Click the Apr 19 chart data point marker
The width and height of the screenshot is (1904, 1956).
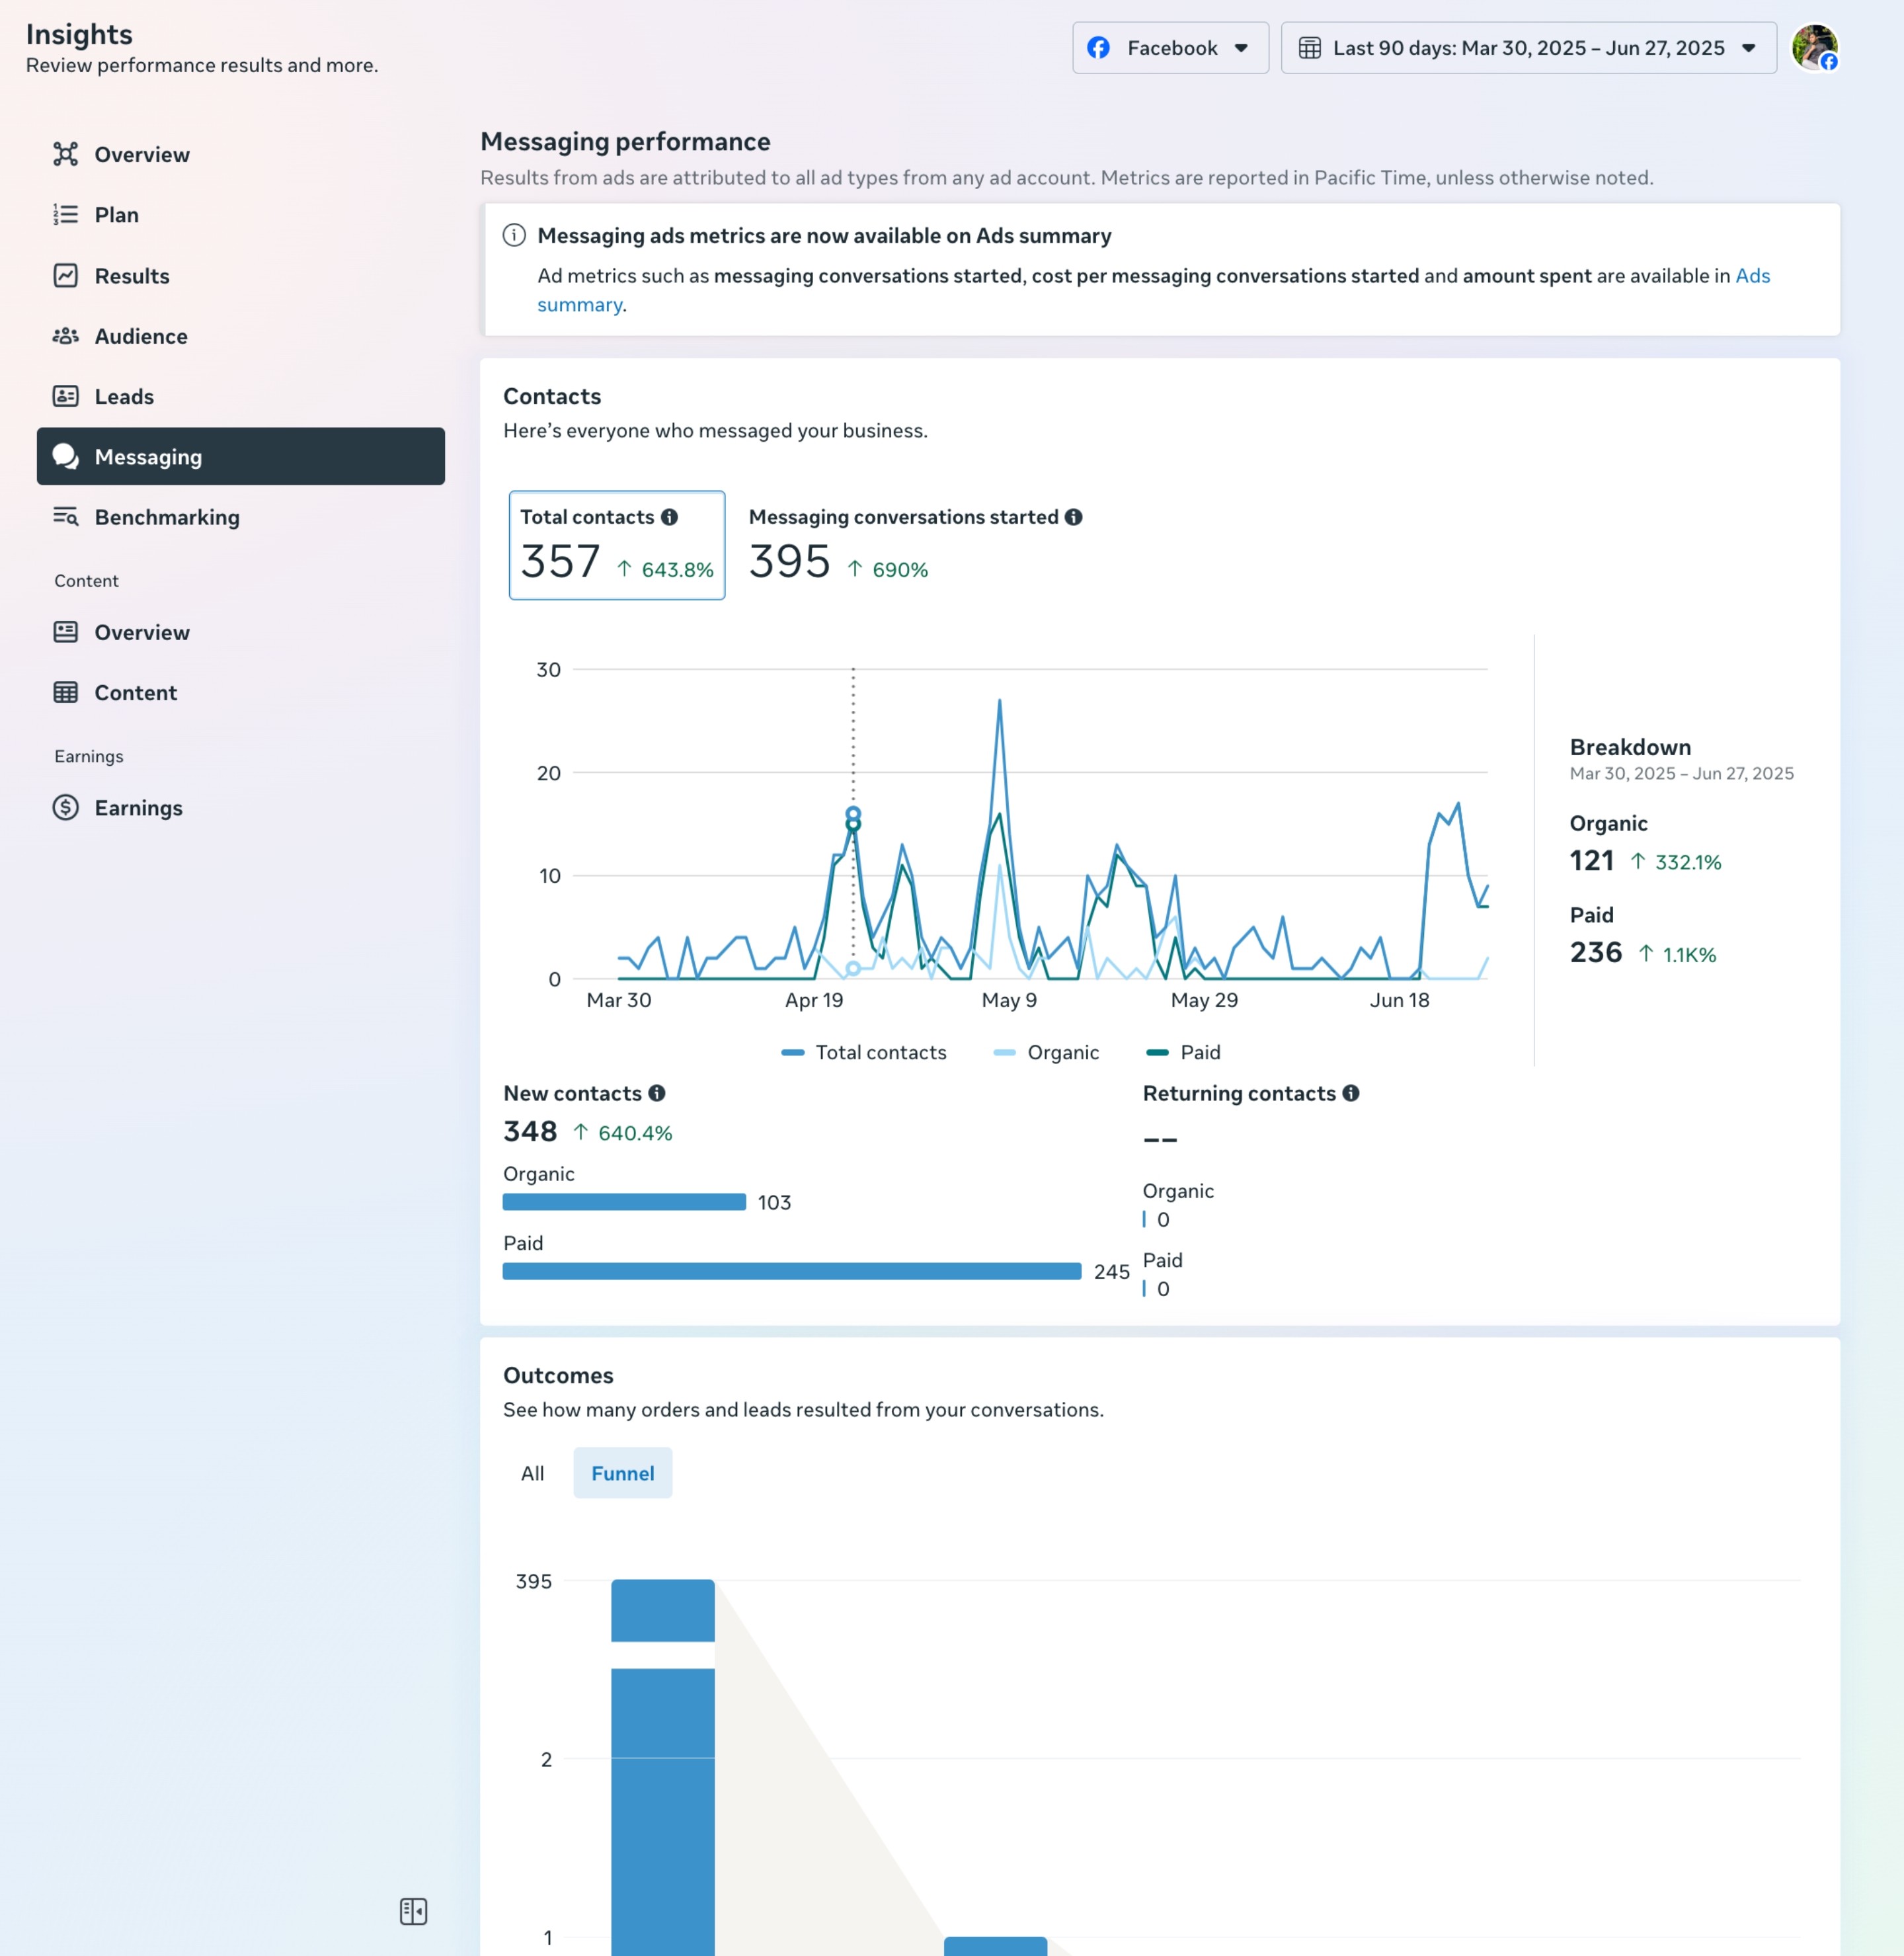point(853,814)
